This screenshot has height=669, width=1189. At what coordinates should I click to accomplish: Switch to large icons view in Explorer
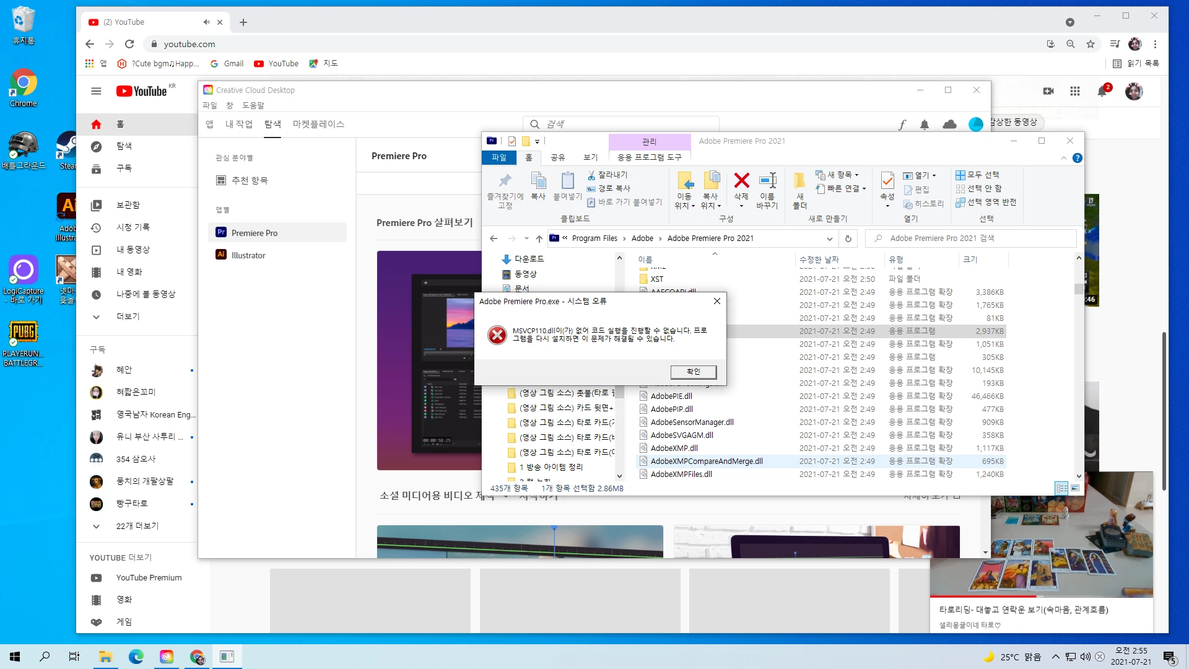pos(1076,488)
